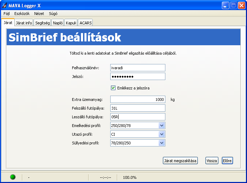Open the Fájl menu
The image size is (247, 183).
click(7, 14)
